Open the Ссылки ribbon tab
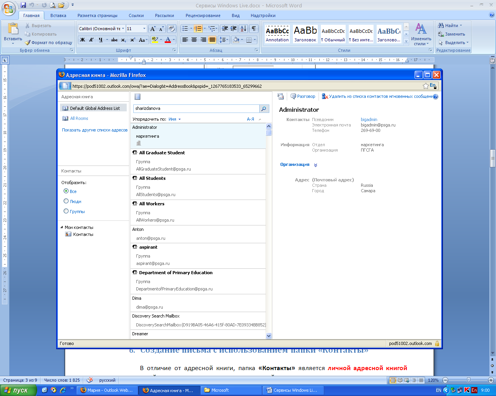 136,15
